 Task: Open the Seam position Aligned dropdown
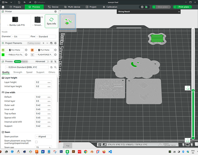(x=43, y=136)
